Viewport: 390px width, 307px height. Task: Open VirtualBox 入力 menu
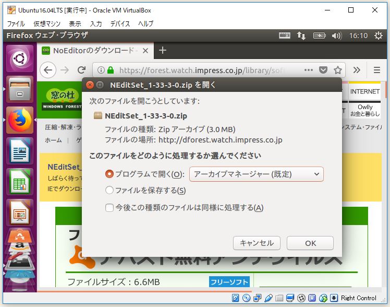click(x=96, y=24)
